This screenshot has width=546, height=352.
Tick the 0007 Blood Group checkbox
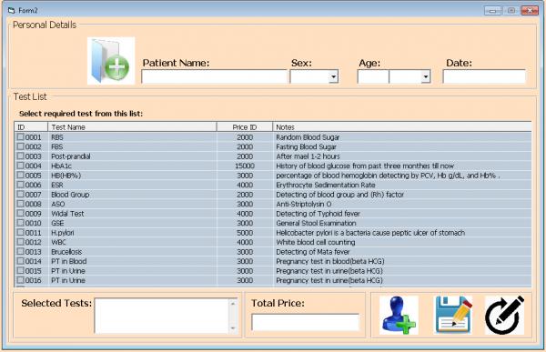21,195
